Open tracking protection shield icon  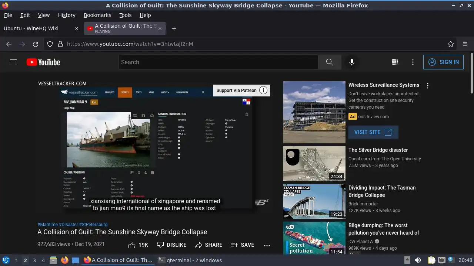50,44
